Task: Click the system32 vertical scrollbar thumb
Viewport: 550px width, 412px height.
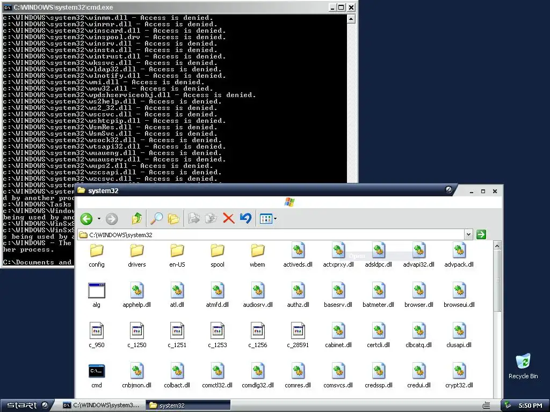Action: [x=497, y=280]
